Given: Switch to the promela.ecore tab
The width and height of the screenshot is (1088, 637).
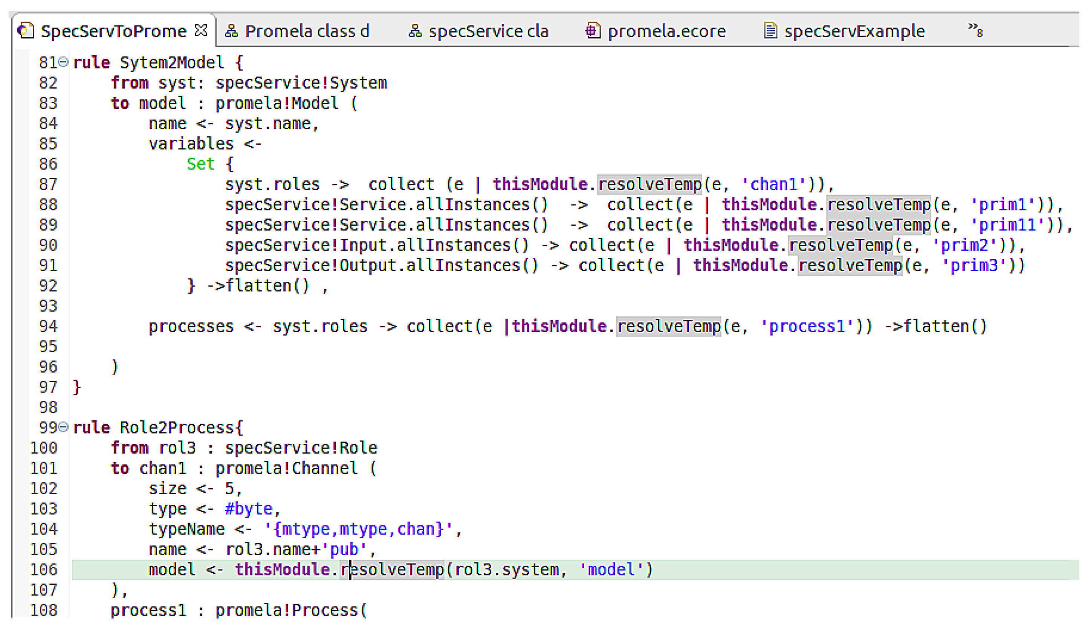Looking at the screenshot, I should pyautogui.click(x=666, y=32).
